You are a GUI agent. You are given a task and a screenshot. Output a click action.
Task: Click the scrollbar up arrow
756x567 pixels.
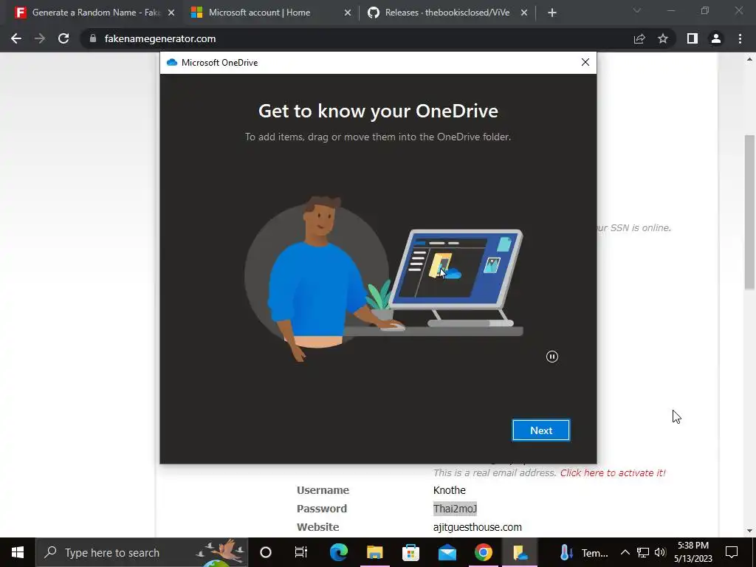749,60
